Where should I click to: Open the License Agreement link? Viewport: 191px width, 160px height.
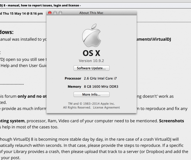point(106,107)
